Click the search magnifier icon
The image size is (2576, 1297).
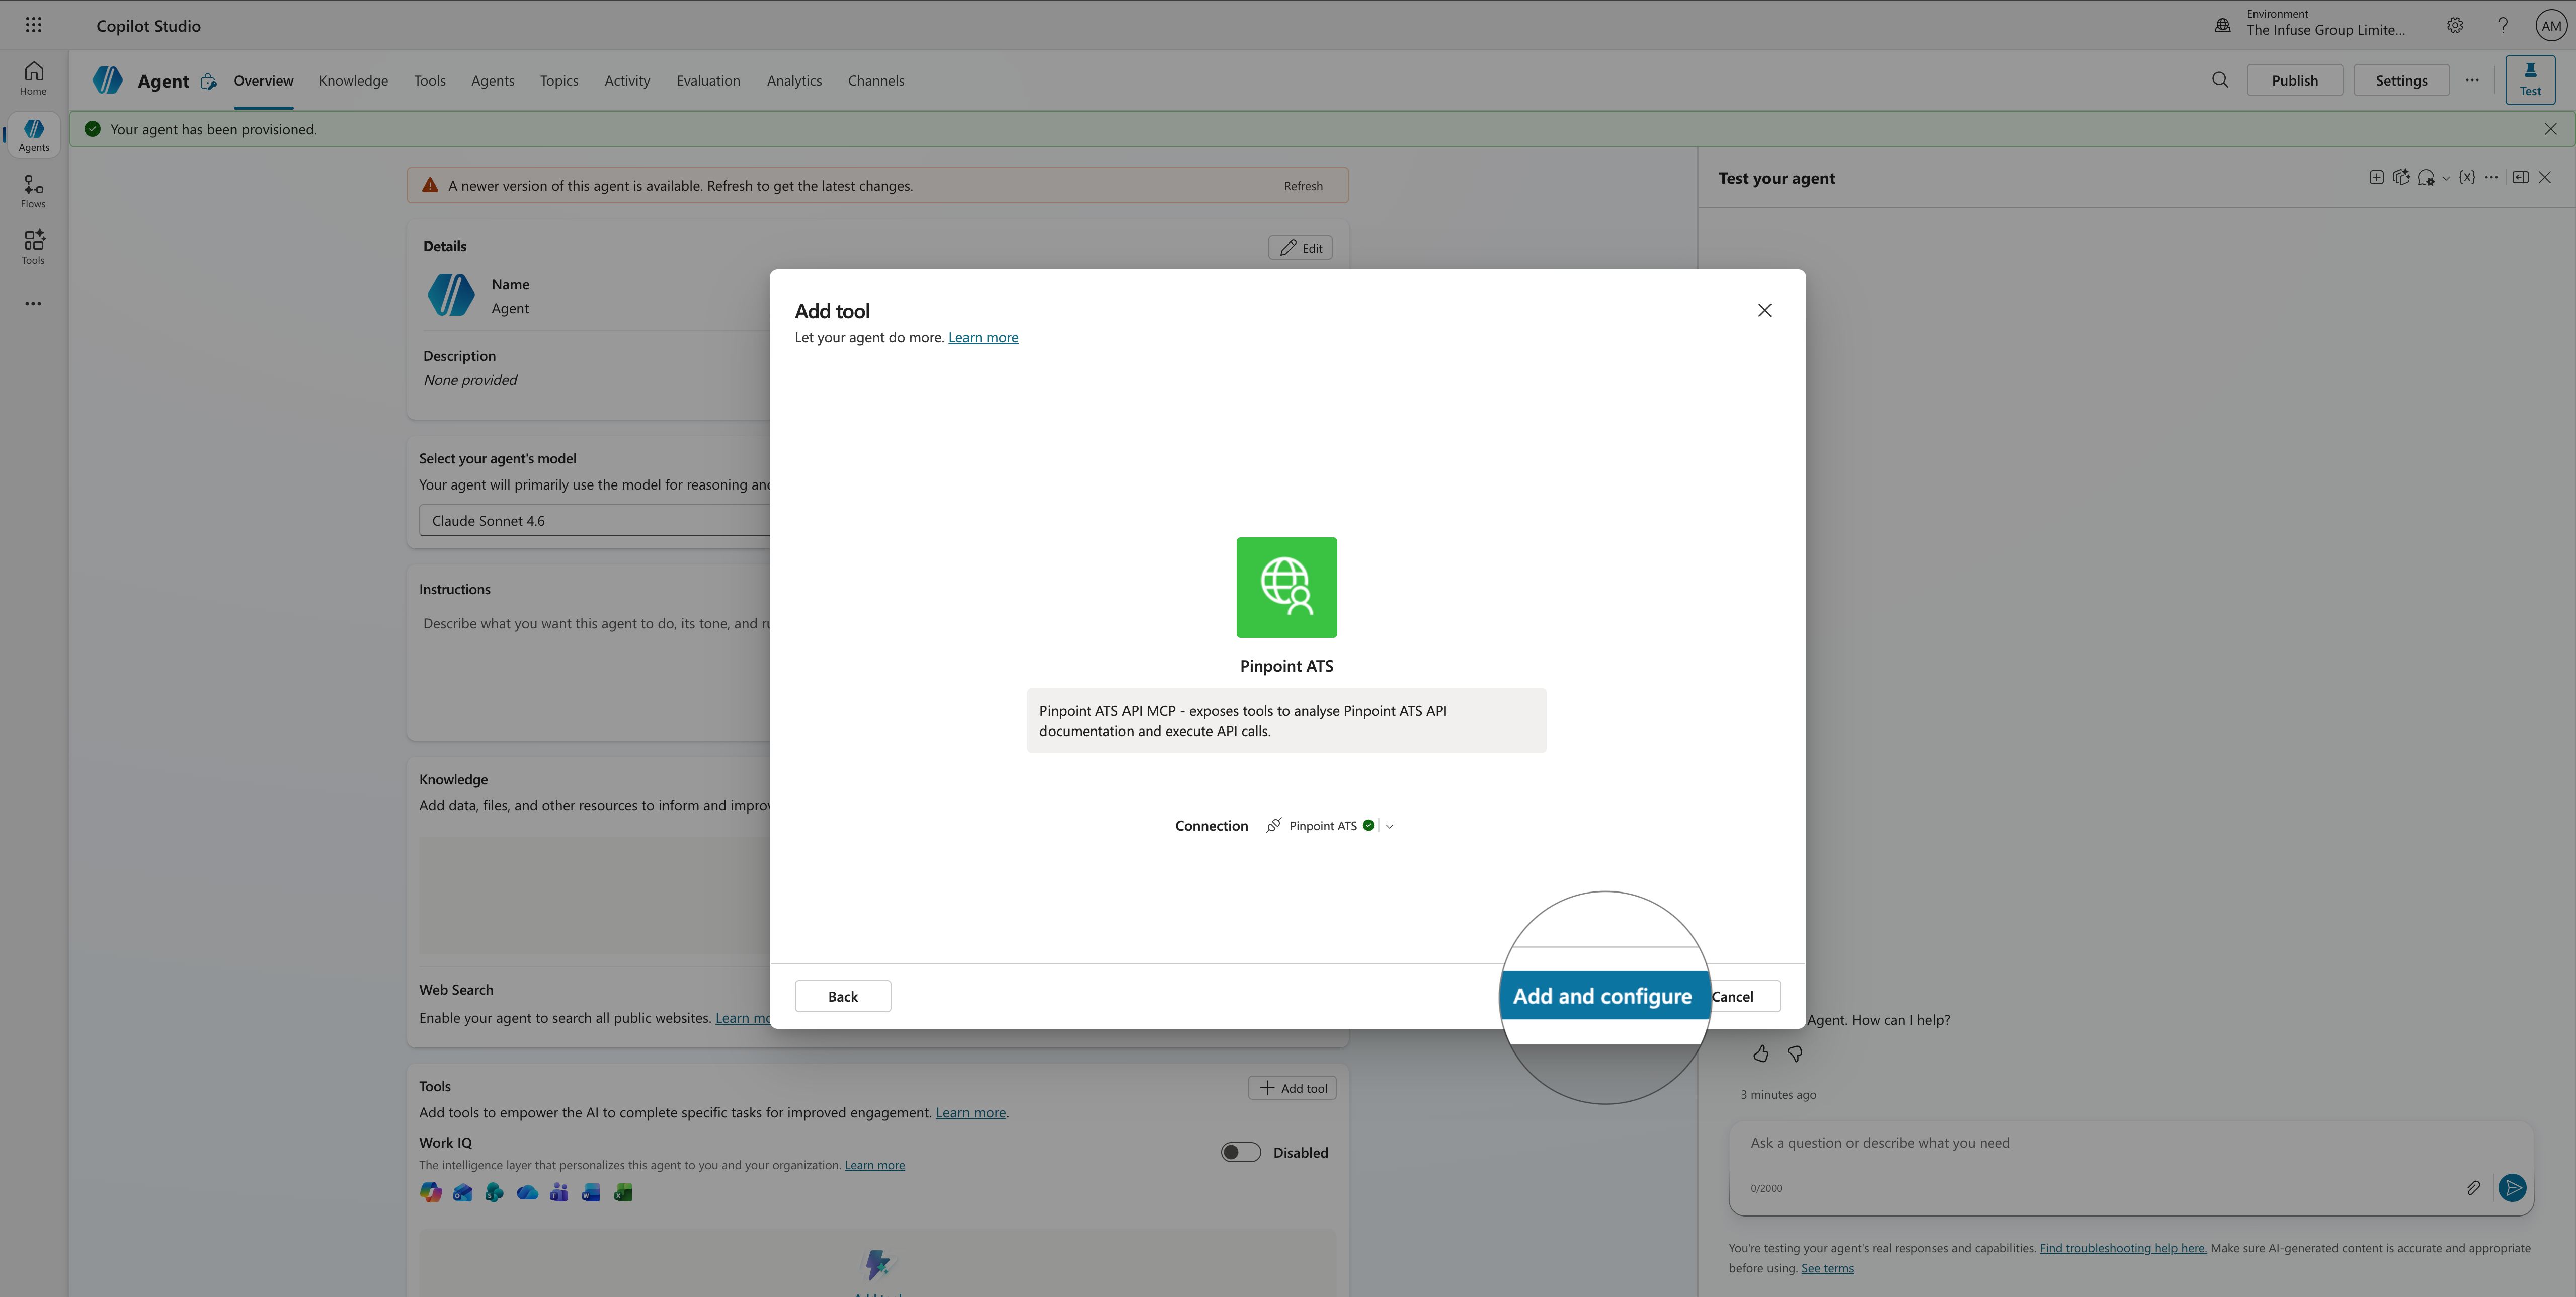tap(2220, 80)
